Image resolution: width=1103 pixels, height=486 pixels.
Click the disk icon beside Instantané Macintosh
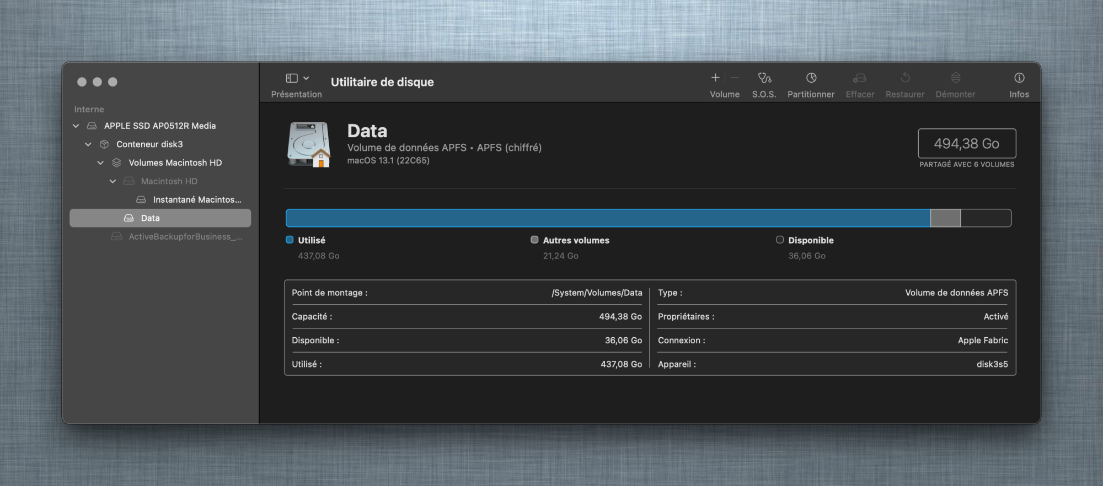(x=141, y=199)
